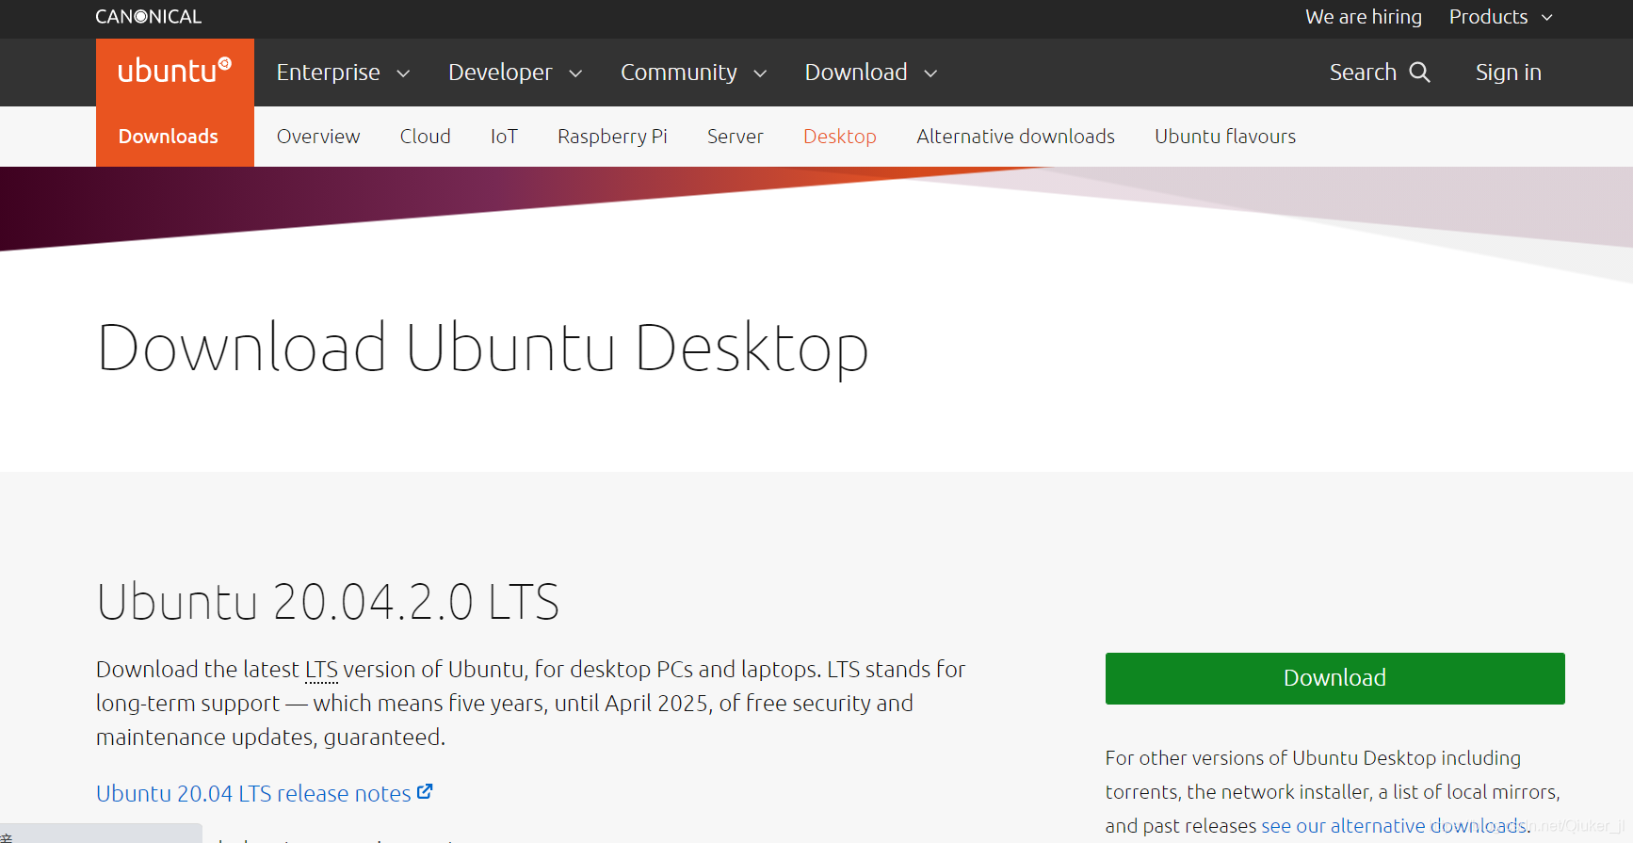Go to the Raspberry Pi tab

[612, 137]
